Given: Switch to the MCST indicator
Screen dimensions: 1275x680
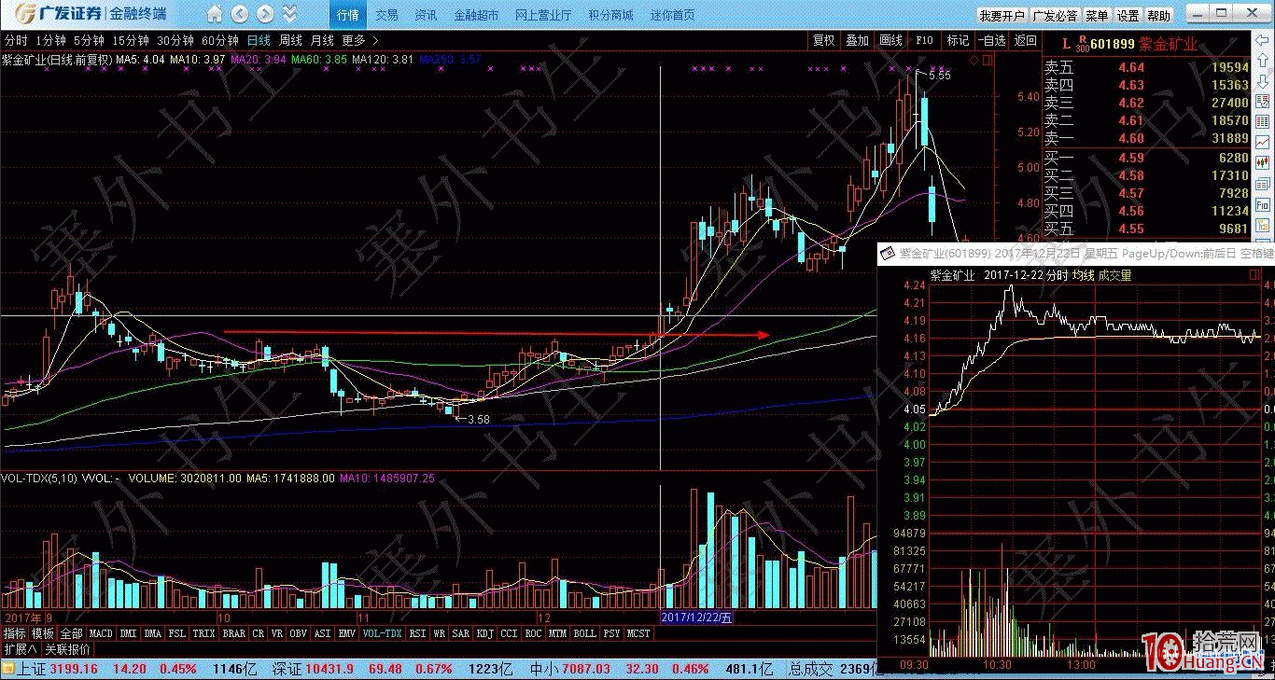Looking at the screenshot, I should (638, 633).
